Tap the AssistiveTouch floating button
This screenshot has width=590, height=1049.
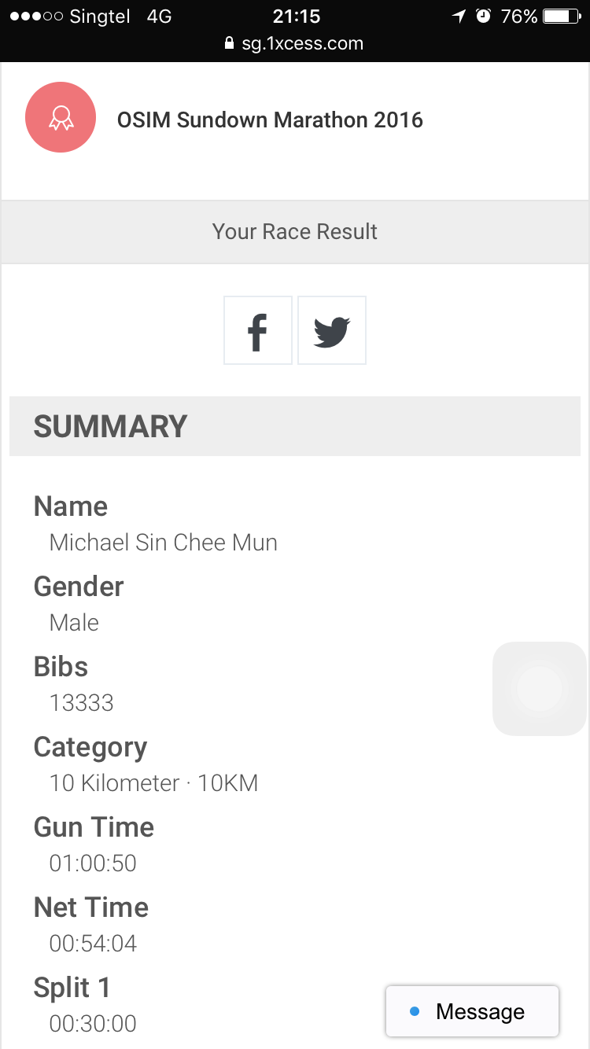540,689
